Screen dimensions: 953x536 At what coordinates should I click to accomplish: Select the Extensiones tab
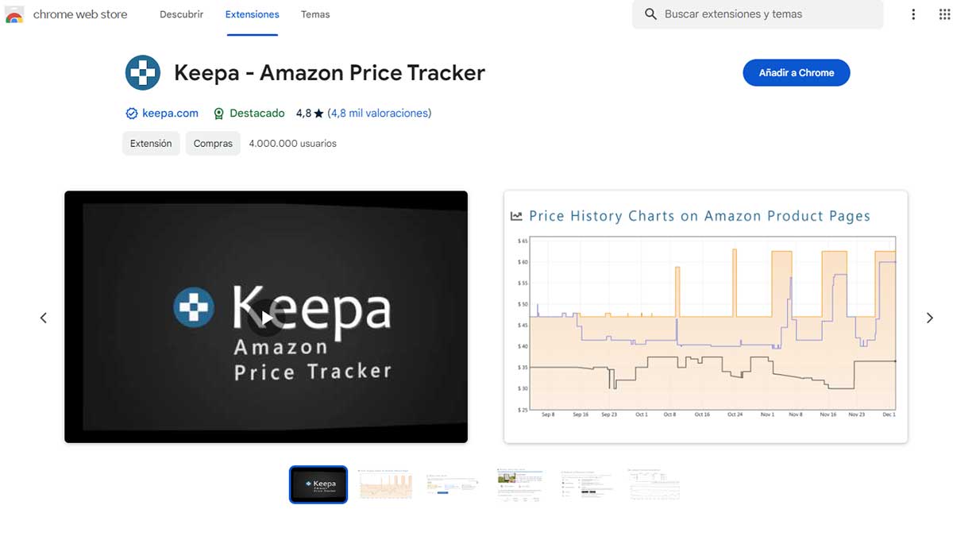point(252,14)
